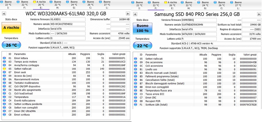Click status orb beside Fallimenti programma (totale)

pyautogui.click(x=135, y=76)
